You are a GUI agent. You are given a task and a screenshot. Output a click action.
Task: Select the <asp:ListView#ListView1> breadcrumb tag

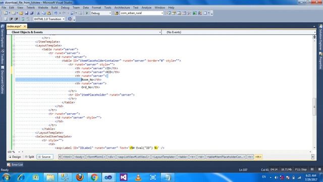(x=133, y=157)
